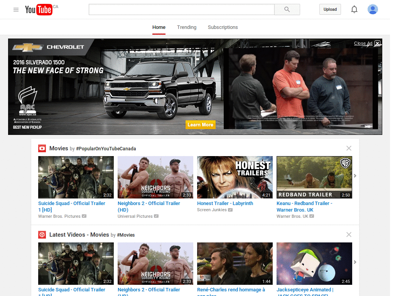Screen dimensions: 395x296
Task: Click the red Movies shelf icon
Action: pos(42,148)
